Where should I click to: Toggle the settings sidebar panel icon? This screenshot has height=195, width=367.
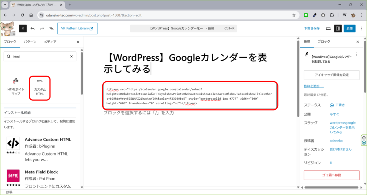338,29
